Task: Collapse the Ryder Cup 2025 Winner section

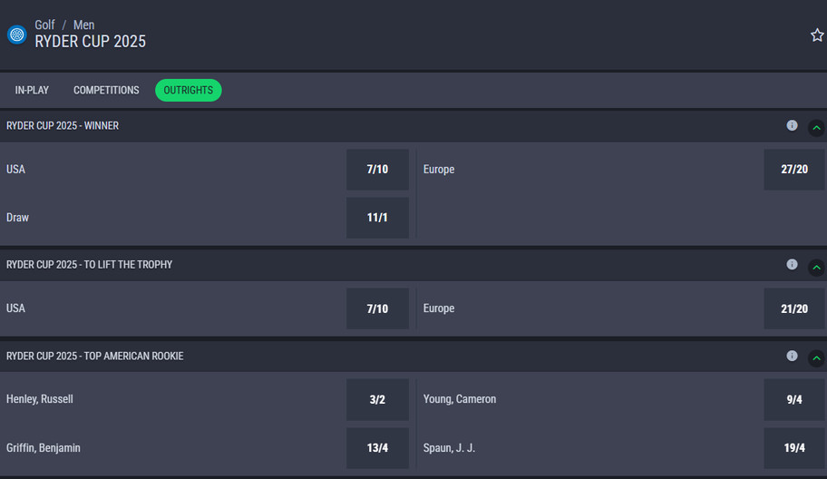Action: tap(816, 128)
